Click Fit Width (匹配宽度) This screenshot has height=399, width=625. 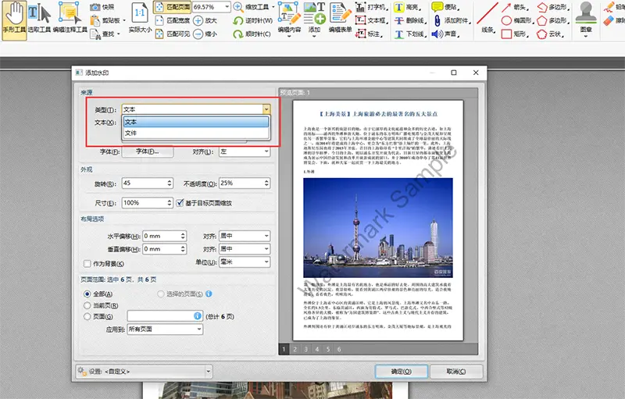[172, 20]
